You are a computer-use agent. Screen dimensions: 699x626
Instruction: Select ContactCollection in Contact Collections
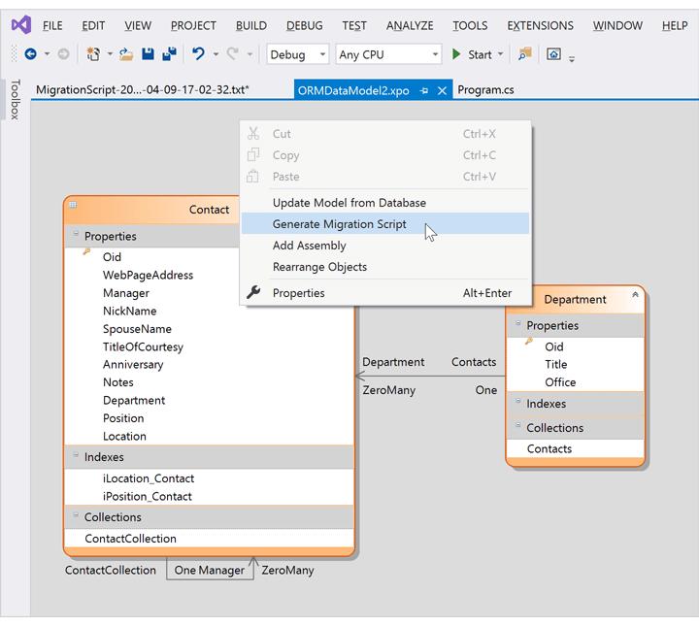pos(131,539)
